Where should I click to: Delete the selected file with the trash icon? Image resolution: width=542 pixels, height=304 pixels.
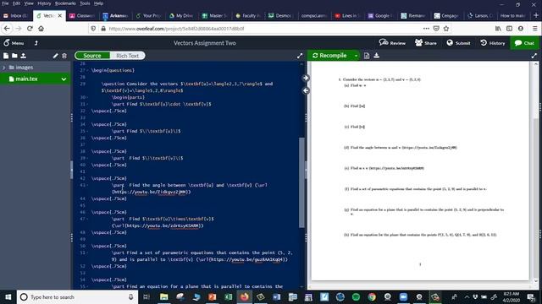pyautogui.click(x=64, y=56)
